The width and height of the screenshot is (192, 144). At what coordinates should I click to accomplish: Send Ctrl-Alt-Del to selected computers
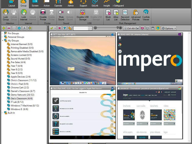(131, 28)
